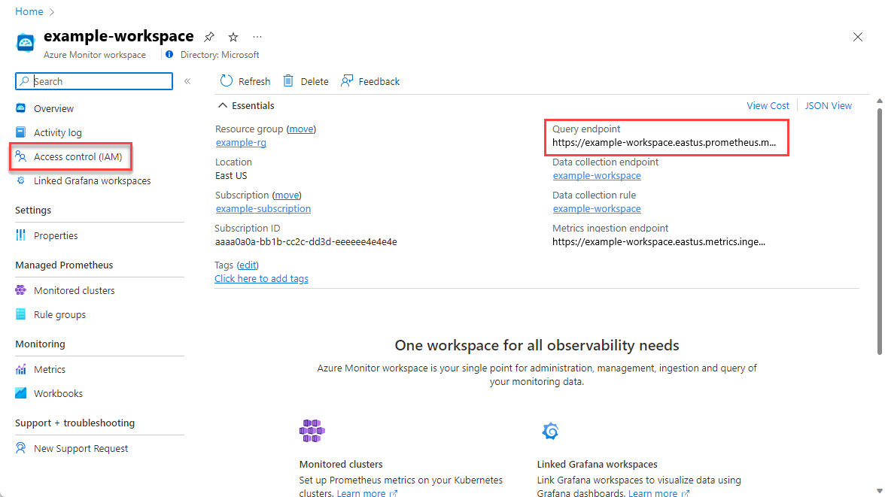Click the Monitored clusters card heading
This screenshot has height=497, width=885.
point(341,464)
